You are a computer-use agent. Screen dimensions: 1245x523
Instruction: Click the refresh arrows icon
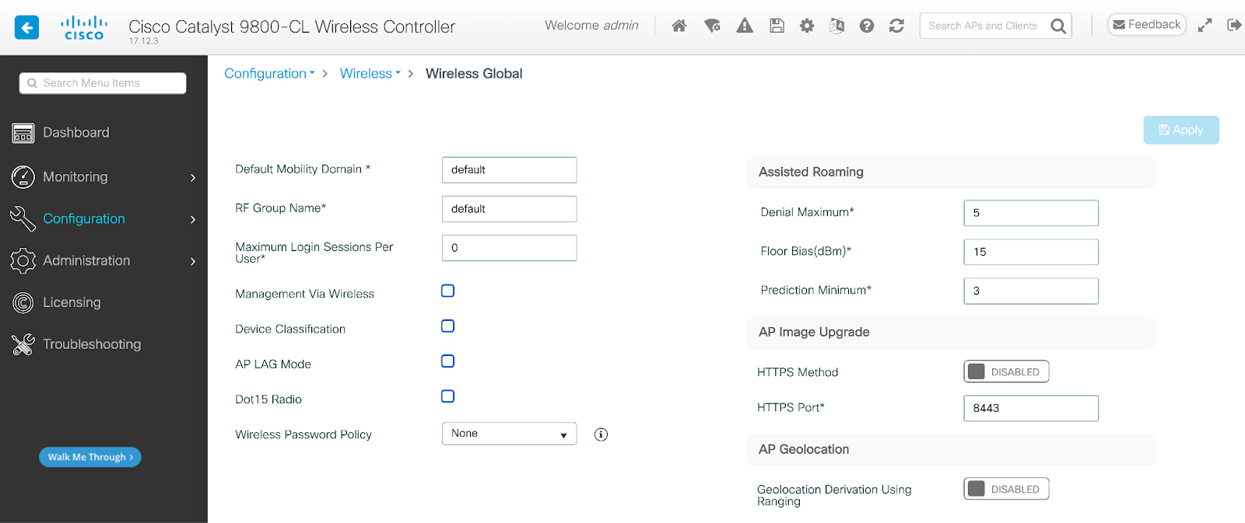[x=896, y=26]
